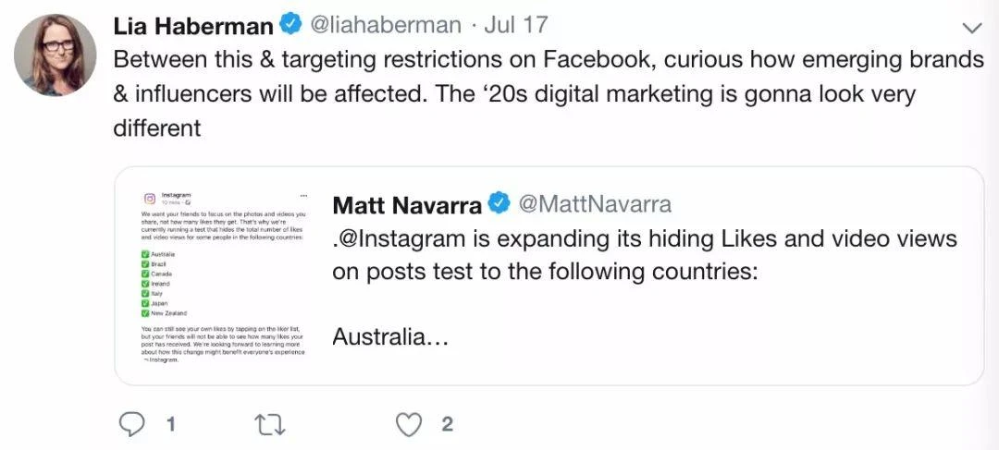This screenshot has height=450, width=999.
Task: Click the Canada checkmark in quoted image
Action: point(144,274)
